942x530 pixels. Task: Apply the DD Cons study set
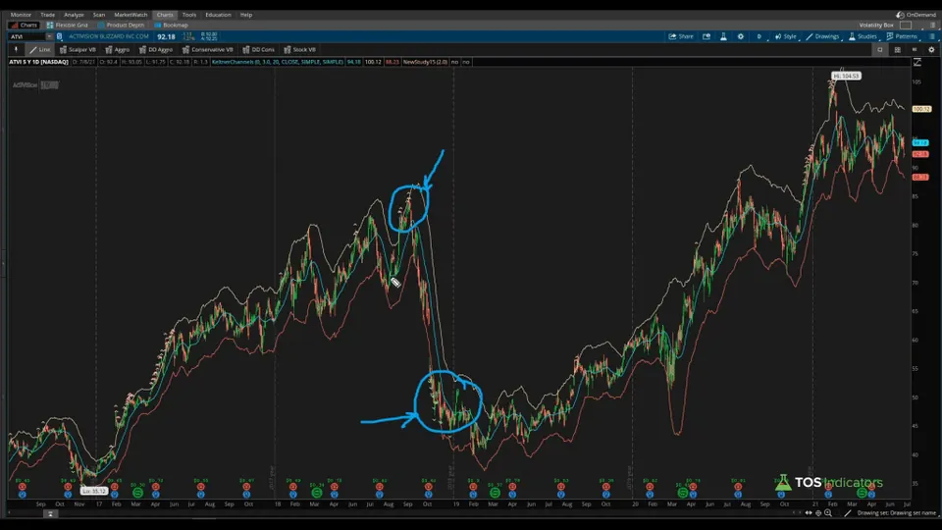pos(259,50)
